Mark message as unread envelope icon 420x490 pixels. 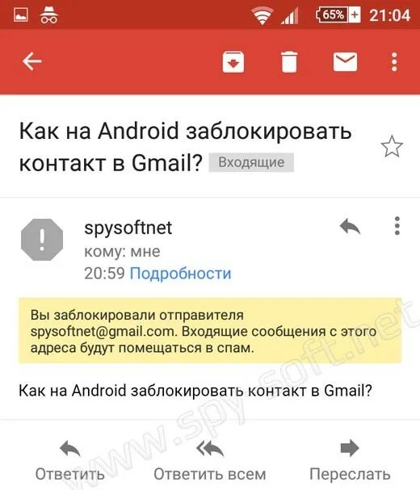pos(345,61)
